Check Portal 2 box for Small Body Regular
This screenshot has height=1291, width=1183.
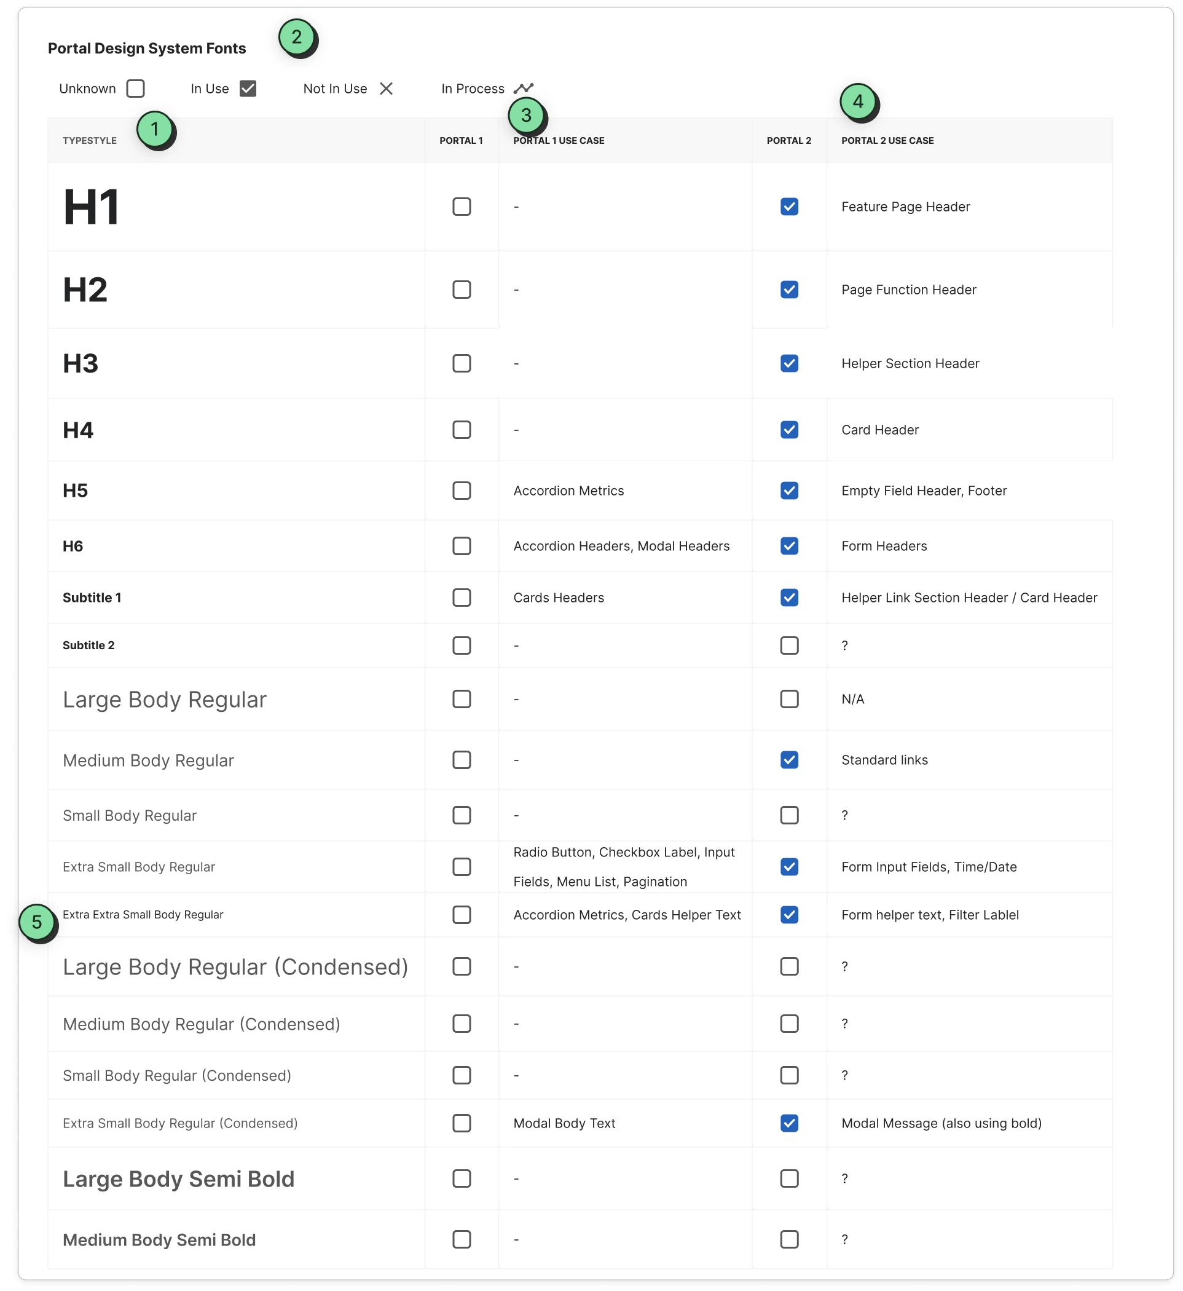(789, 815)
